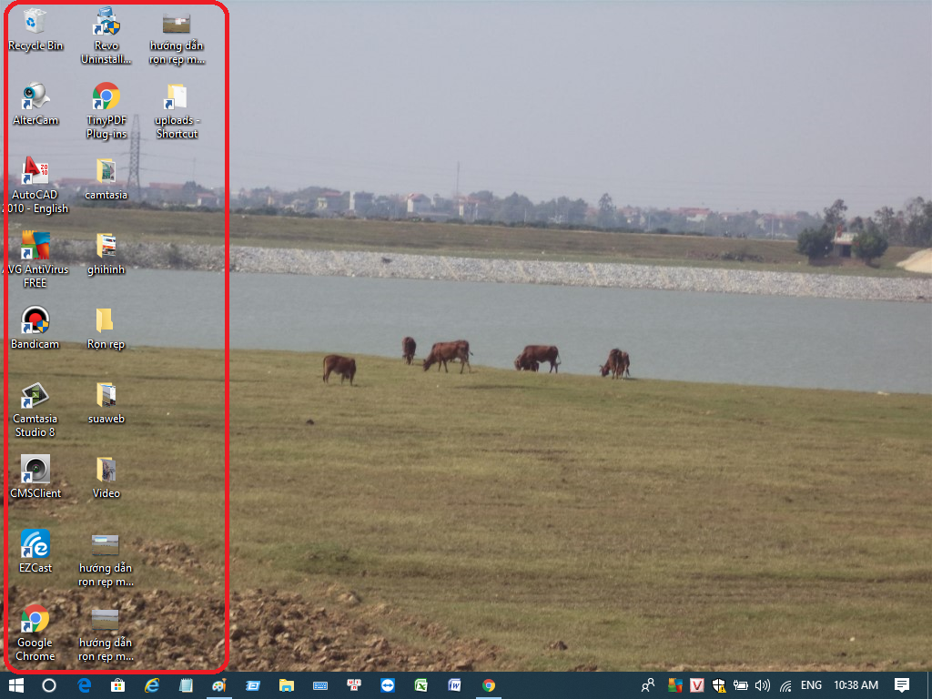The height and width of the screenshot is (699, 932).
Task: Open the Action Center notifications icon
Action: coord(902,685)
